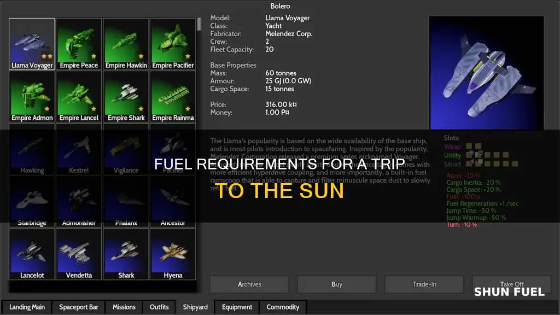Select the Hawking ship
Screen dimensions: 560x315
click(x=32, y=149)
